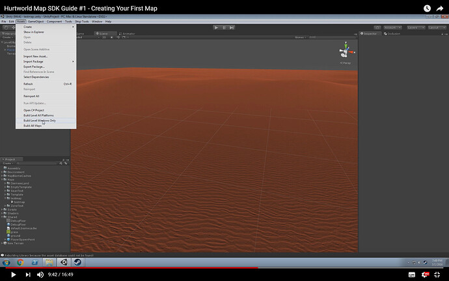
Task: Select the ground material asset
Action: point(14,235)
